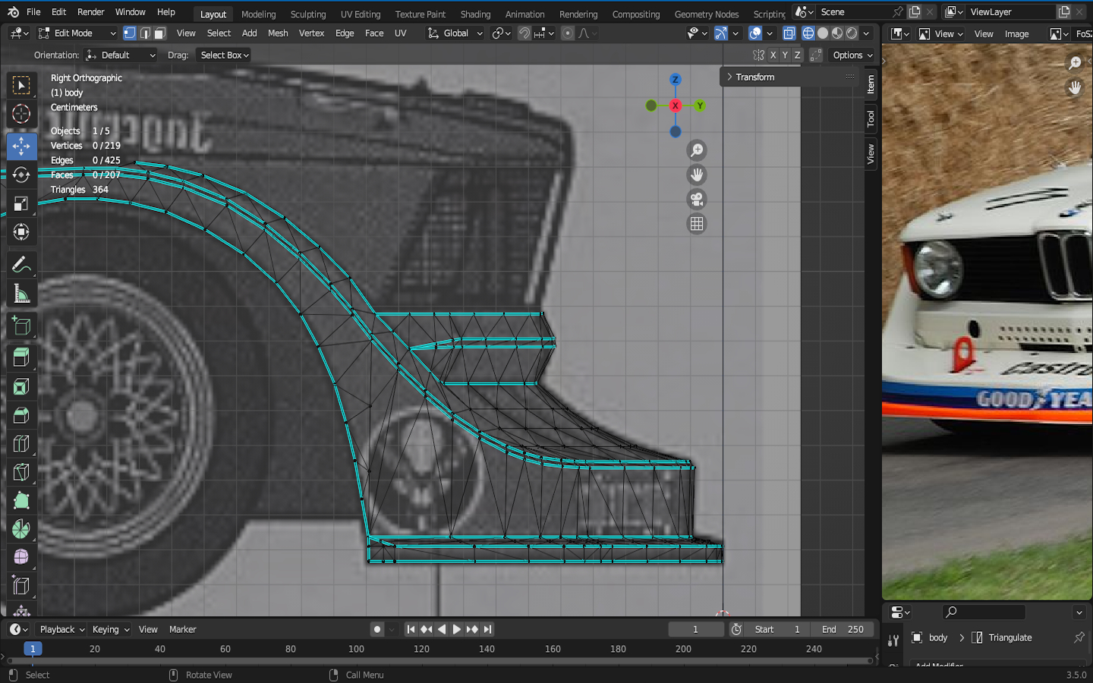1093x683 pixels.
Task: Switch to the Sculpting workspace tab
Action: tap(307, 14)
